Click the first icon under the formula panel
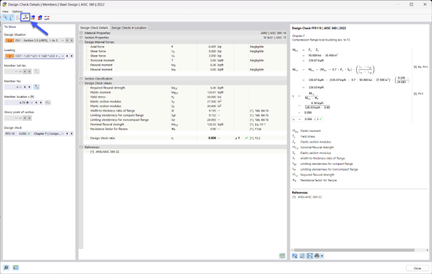432x274 pixels. pos(295,256)
